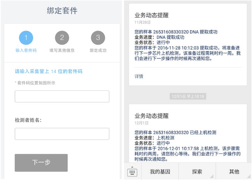
Task: Focus the 14-digit kit code input field
Action: click(62, 96)
